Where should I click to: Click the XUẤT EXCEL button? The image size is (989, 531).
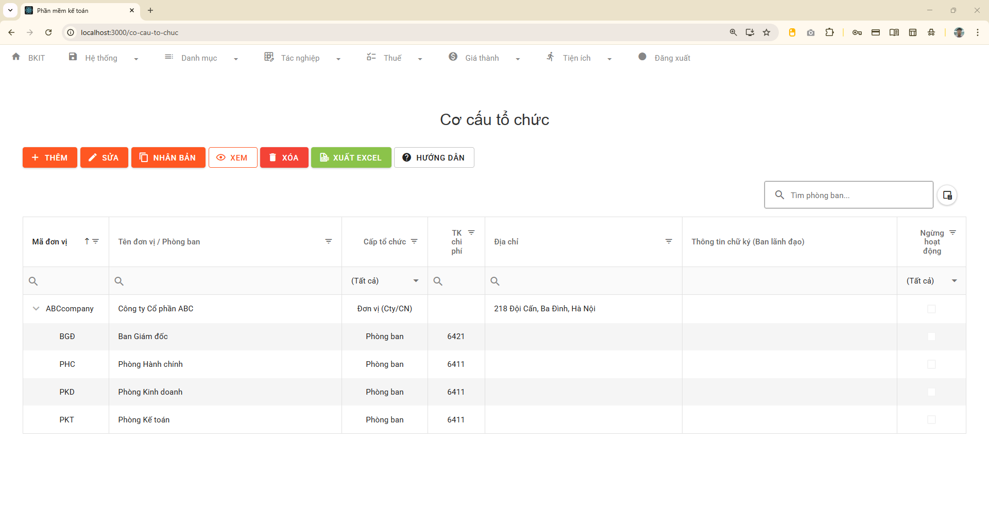[x=351, y=157]
